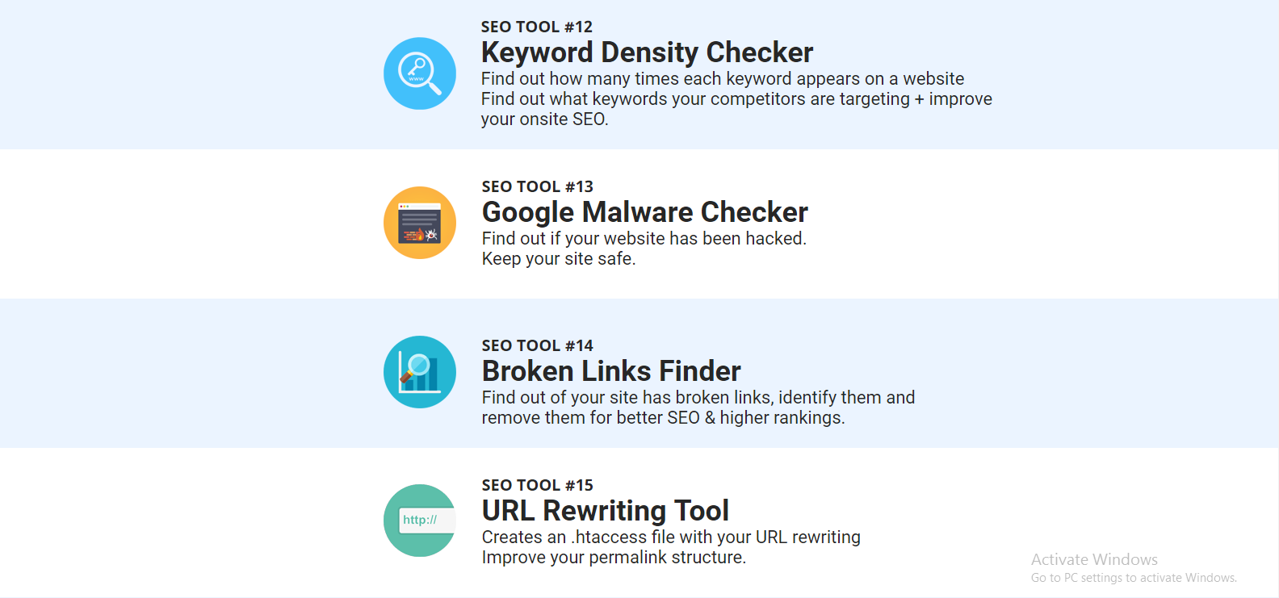
Task: Click the SEO TOOL #15 label
Action: [538, 485]
